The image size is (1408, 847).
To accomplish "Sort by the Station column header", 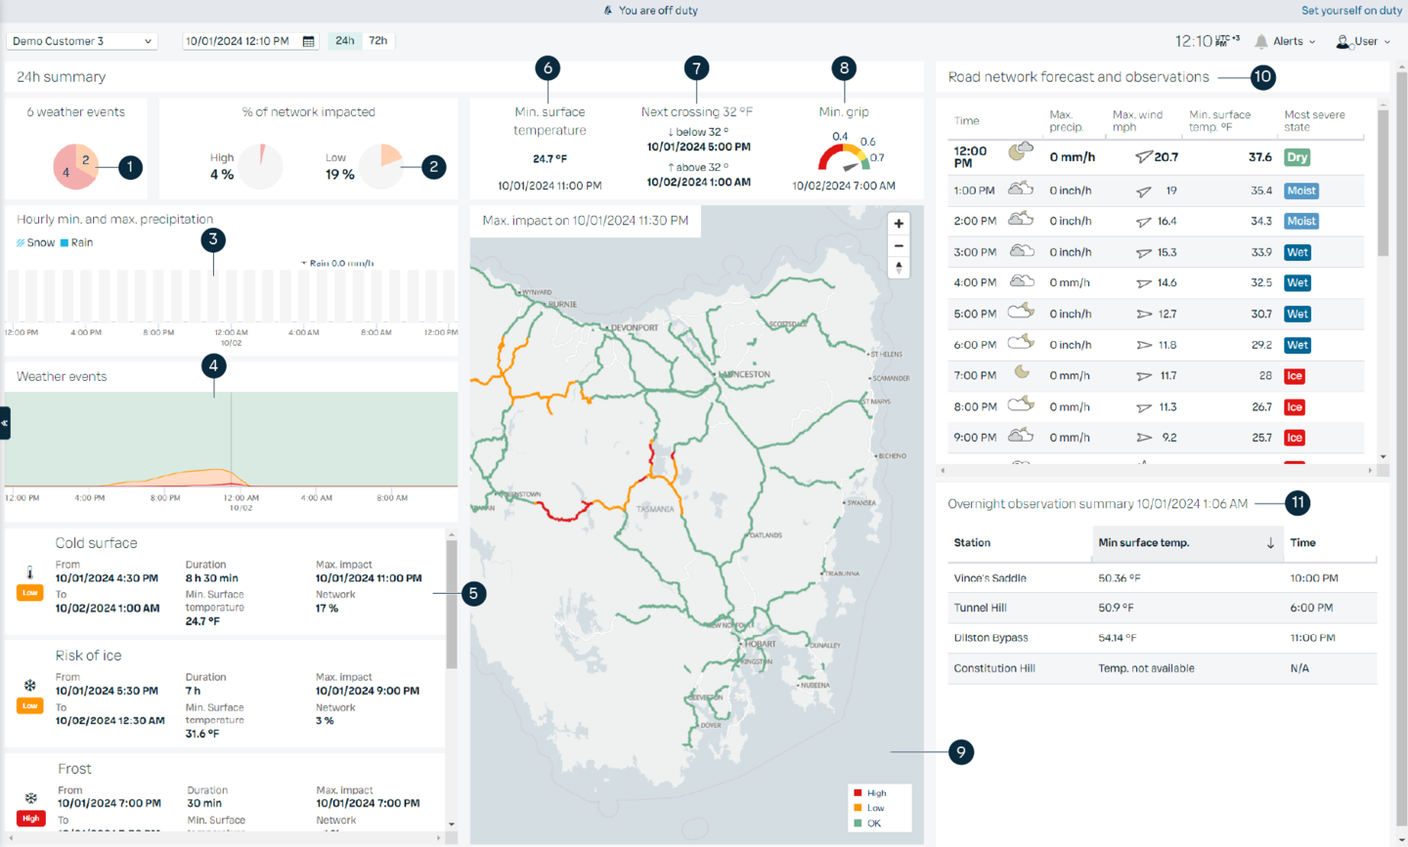I will click(x=972, y=543).
